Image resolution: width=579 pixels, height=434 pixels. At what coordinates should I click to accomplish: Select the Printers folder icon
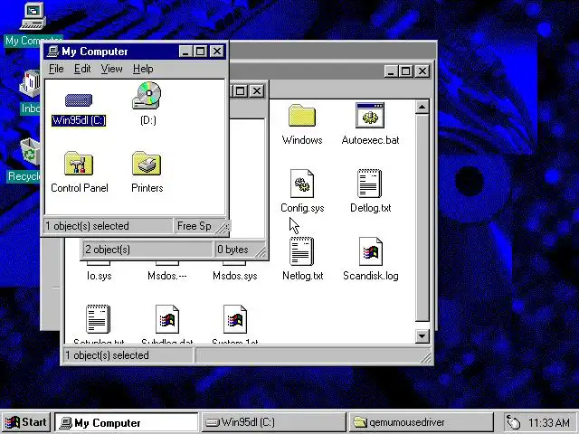(x=147, y=163)
